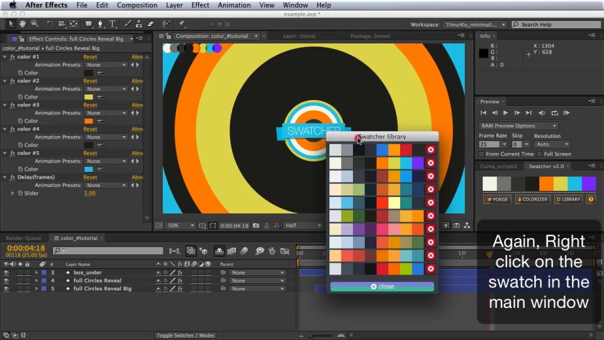
Task: Select the Puppet Pin tool
Action: (181, 24)
